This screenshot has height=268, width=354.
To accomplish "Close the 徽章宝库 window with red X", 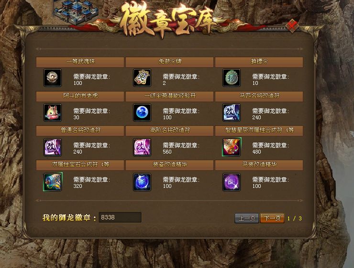I will click(292, 25).
